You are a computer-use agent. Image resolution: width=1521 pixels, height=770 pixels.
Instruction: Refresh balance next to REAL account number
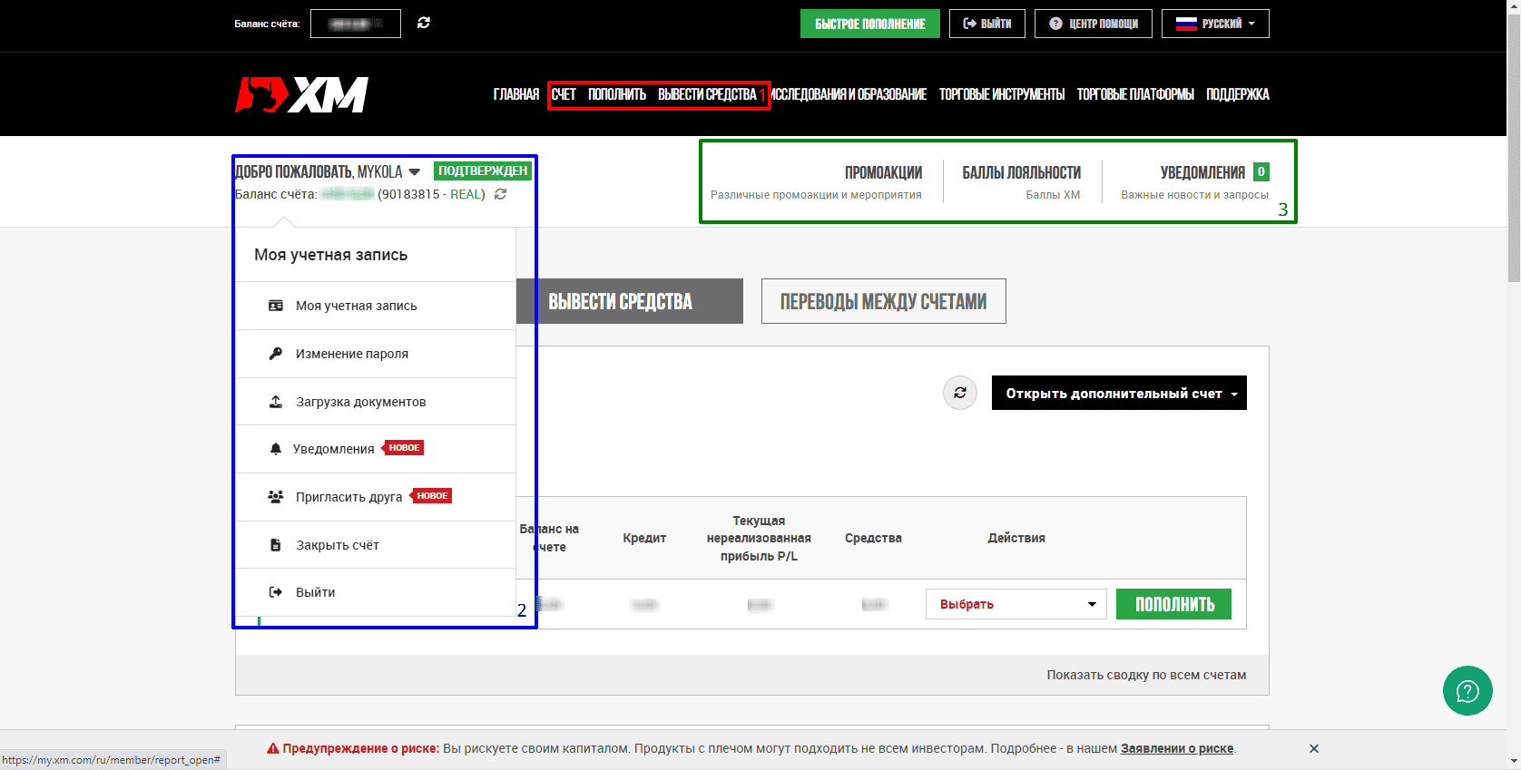[x=500, y=194]
